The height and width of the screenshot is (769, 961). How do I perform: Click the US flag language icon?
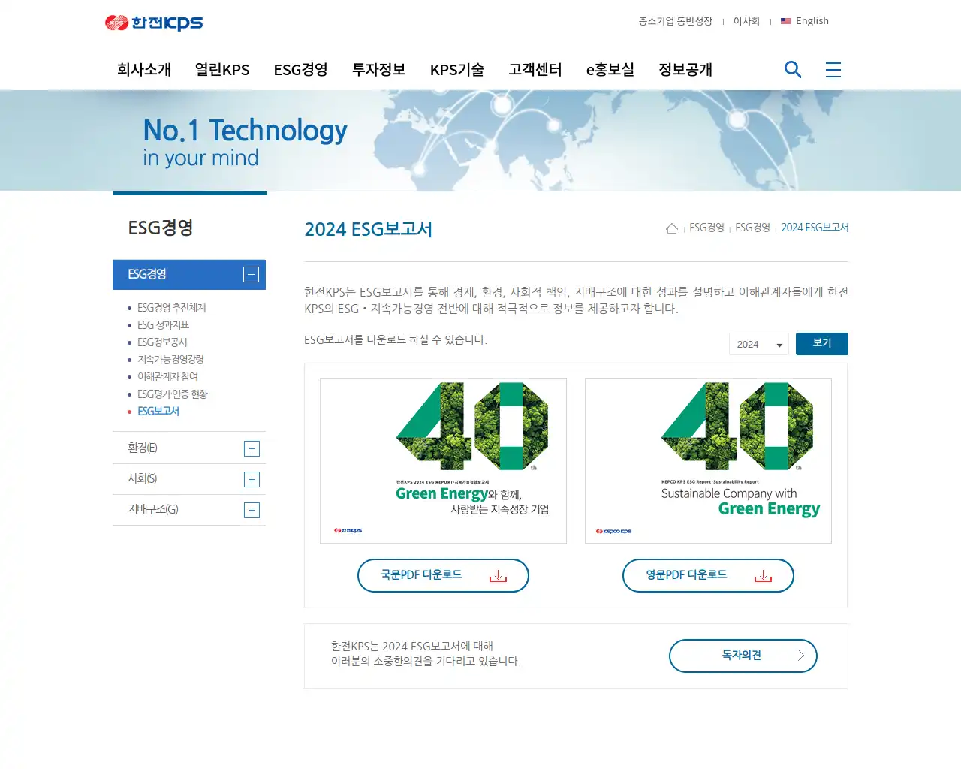[x=786, y=21]
